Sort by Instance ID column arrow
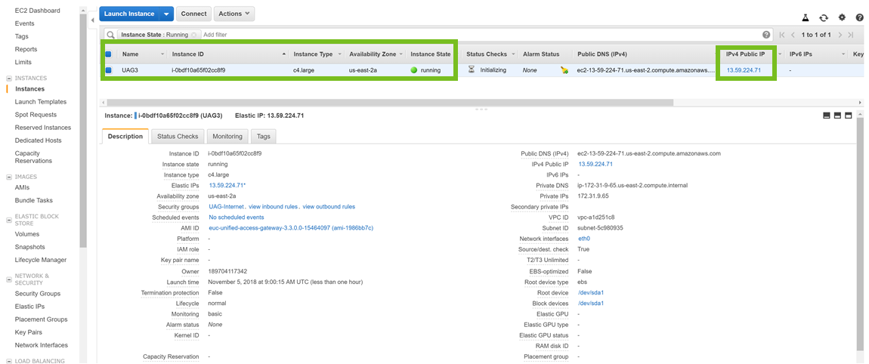This screenshot has width=869, height=364. point(284,54)
